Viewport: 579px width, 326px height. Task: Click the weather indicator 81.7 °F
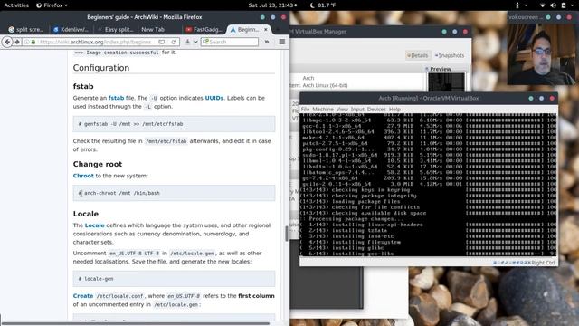(x=323, y=5)
